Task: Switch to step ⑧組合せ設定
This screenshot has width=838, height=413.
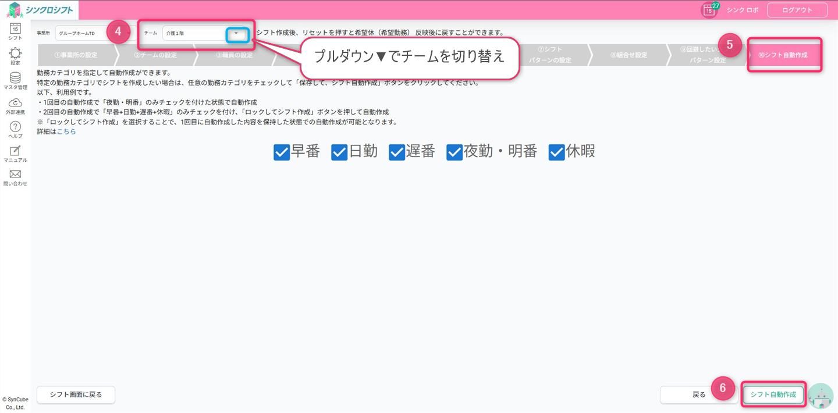Action: pyautogui.click(x=628, y=55)
